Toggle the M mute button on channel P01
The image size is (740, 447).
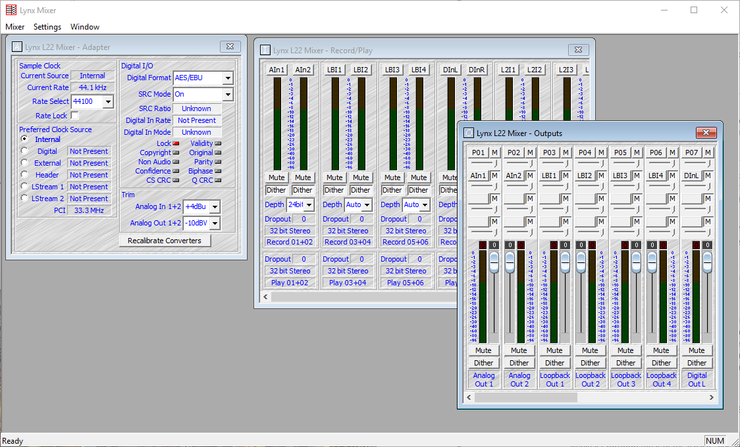coord(496,152)
